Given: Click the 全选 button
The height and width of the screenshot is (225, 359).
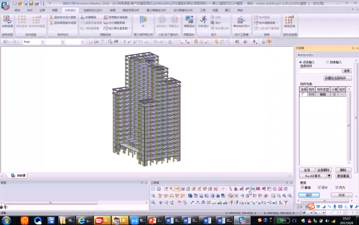Looking at the screenshot, I should (307, 170).
